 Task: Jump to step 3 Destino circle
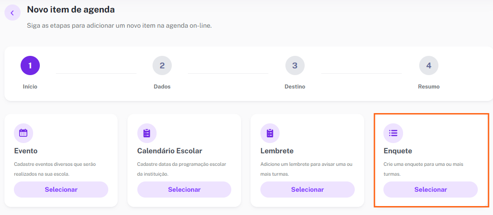point(295,65)
